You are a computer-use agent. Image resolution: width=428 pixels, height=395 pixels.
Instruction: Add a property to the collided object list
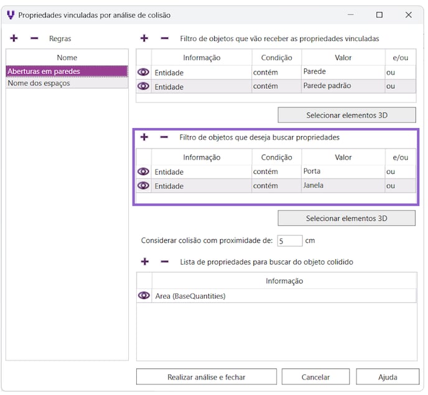144,261
